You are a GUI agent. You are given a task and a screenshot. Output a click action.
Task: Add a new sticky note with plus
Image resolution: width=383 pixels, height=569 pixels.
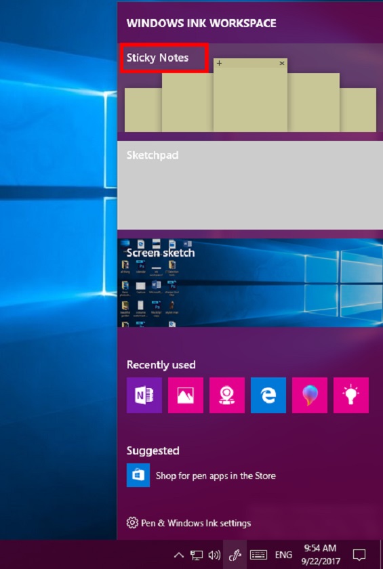tap(219, 63)
